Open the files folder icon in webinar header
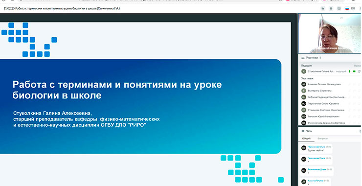362x186 pixels. click(323, 8)
